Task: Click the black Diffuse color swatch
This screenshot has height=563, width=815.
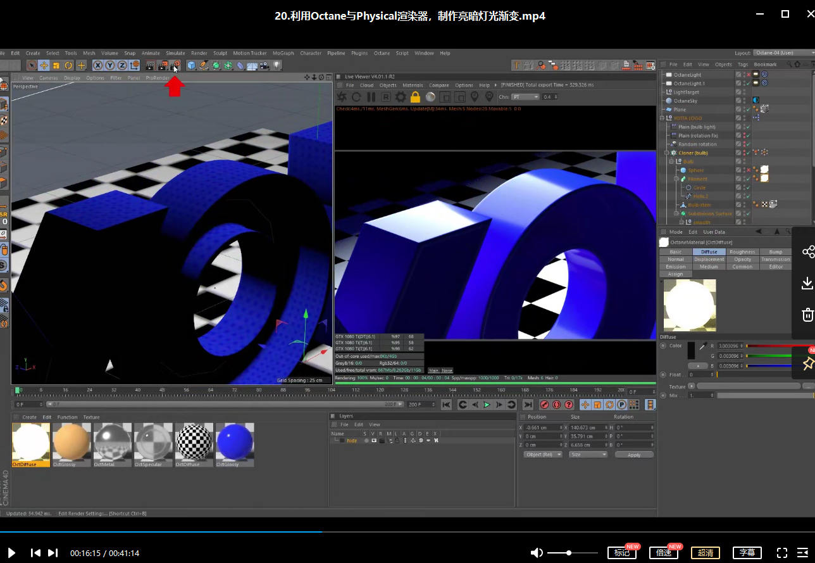Action: coord(691,350)
